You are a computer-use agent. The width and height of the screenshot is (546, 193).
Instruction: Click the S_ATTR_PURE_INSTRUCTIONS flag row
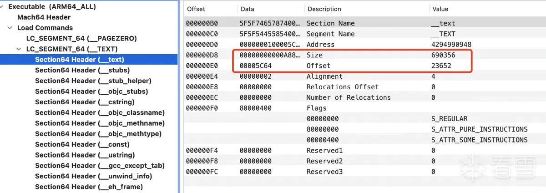click(x=479, y=129)
